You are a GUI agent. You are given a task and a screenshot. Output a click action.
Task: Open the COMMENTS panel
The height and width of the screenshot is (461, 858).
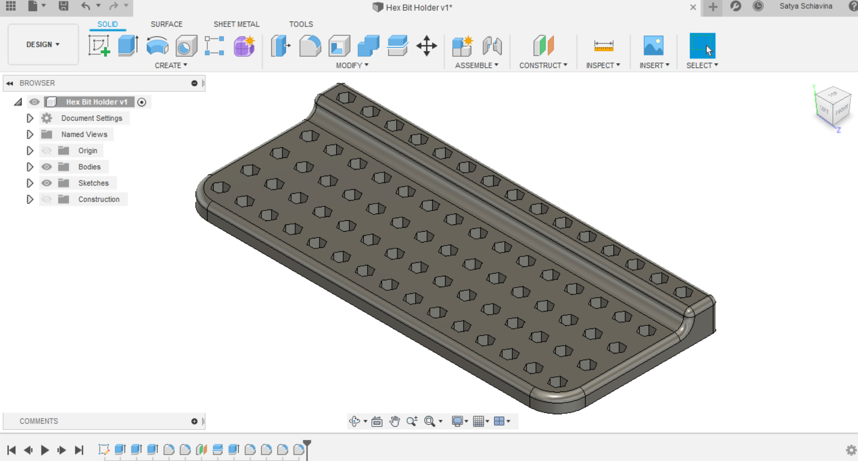tap(40, 421)
